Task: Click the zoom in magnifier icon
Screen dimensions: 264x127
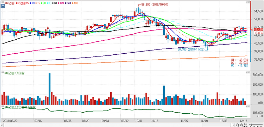Action: 241,125
